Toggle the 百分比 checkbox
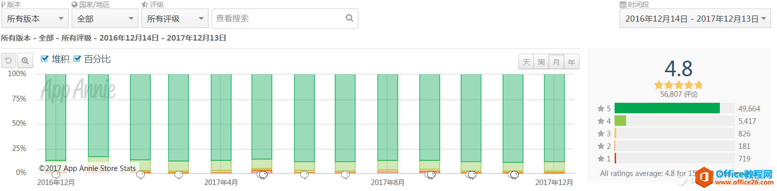 click(77, 59)
